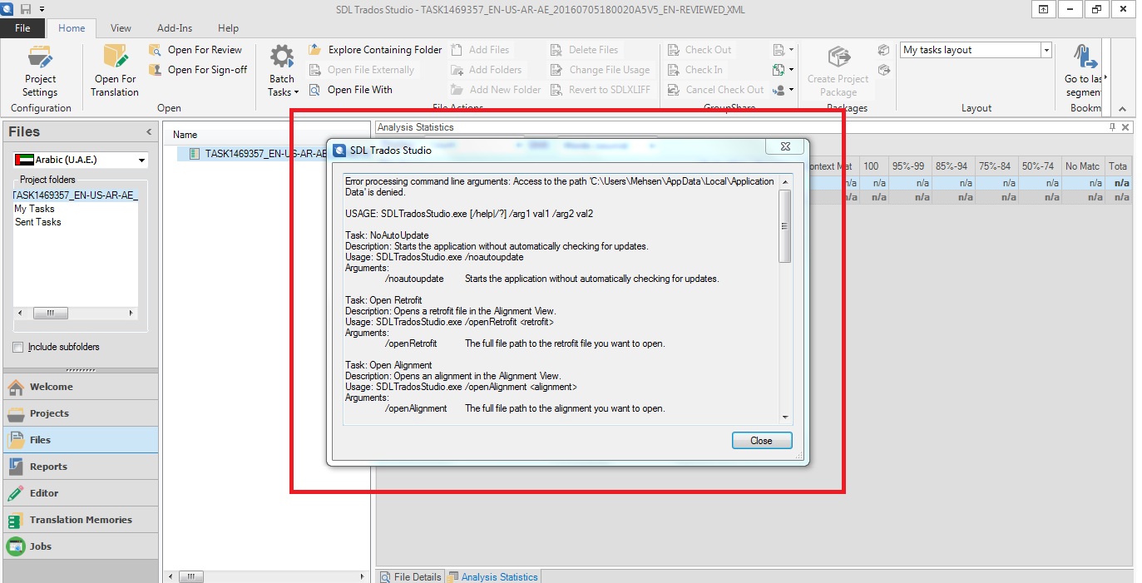Screen dimensions: 1142x583
Task: Open the My tasks layout dropdown
Action: pos(1046,50)
